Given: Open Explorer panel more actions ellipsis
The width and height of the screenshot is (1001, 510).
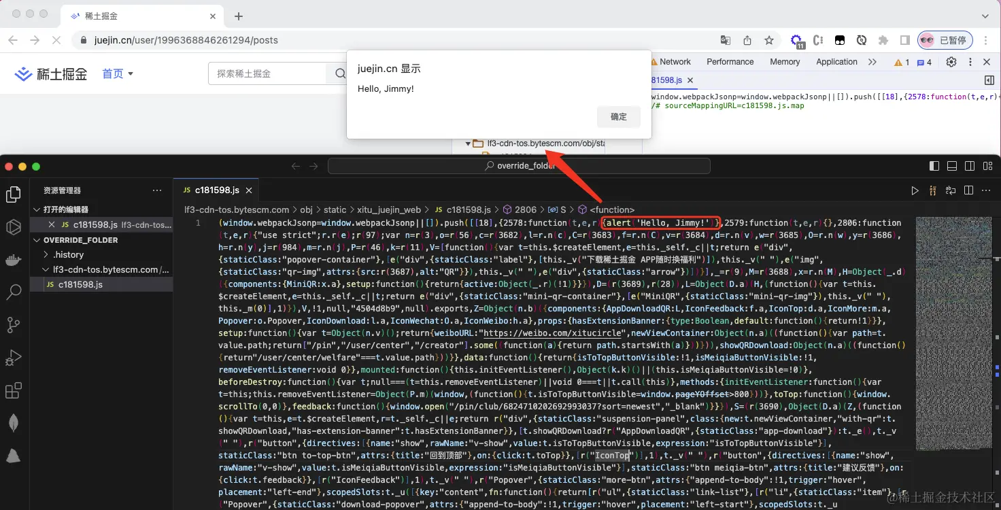Looking at the screenshot, I should (157, 190).
